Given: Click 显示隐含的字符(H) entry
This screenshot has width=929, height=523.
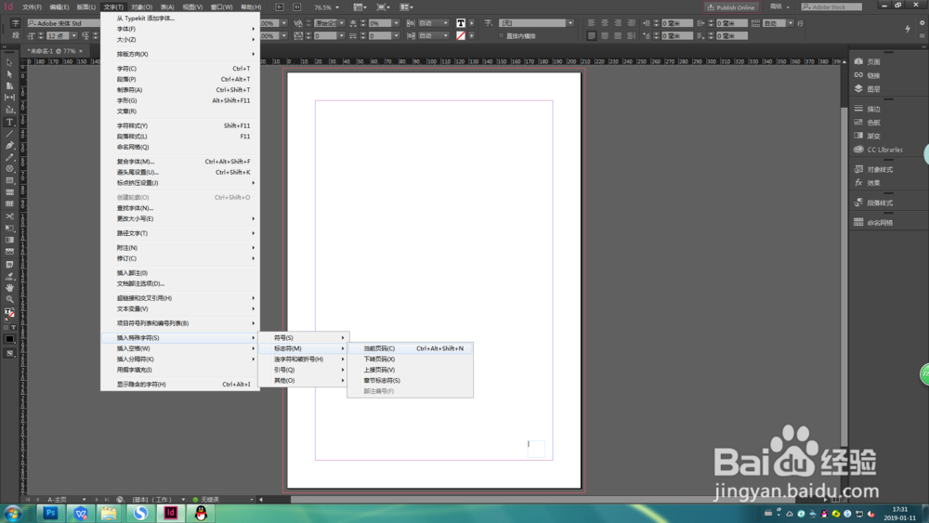Looking at the screenshot, I should click(181, 385).
